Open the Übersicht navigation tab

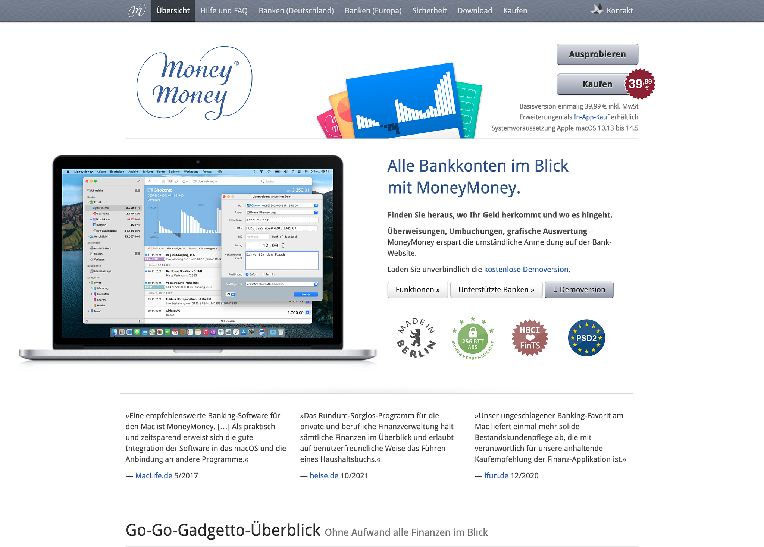coord(173,11)
